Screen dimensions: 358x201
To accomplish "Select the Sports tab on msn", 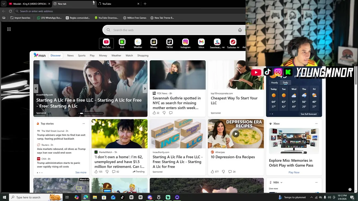I will pos(82,56).
